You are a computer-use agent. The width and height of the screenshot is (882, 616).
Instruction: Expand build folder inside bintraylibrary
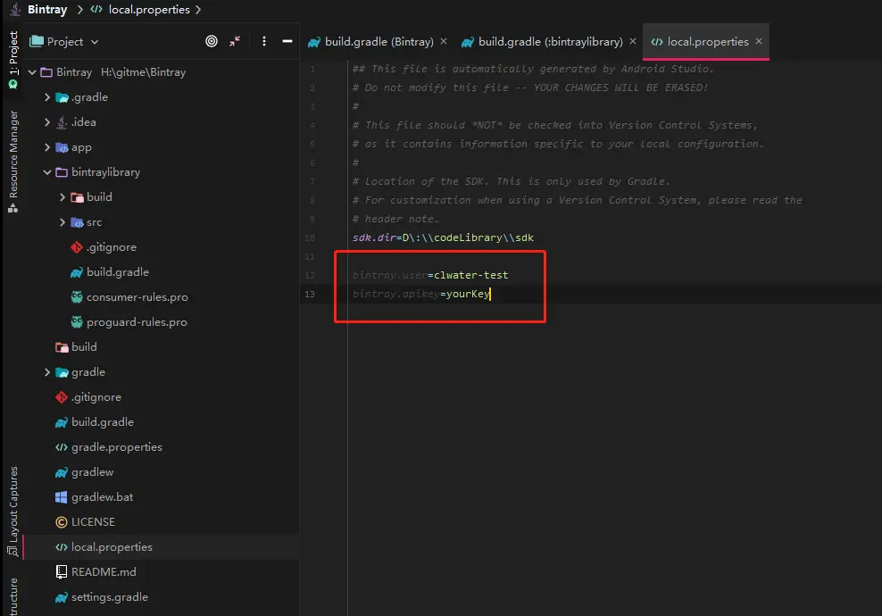(x=62, y=197)
